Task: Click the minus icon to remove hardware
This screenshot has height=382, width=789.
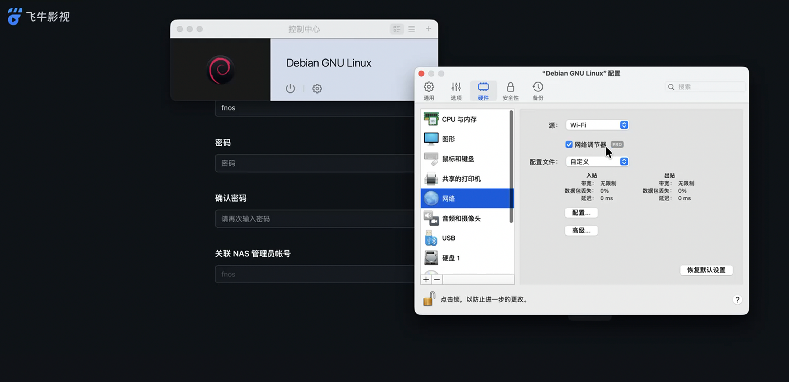Action: coord(437,279)
